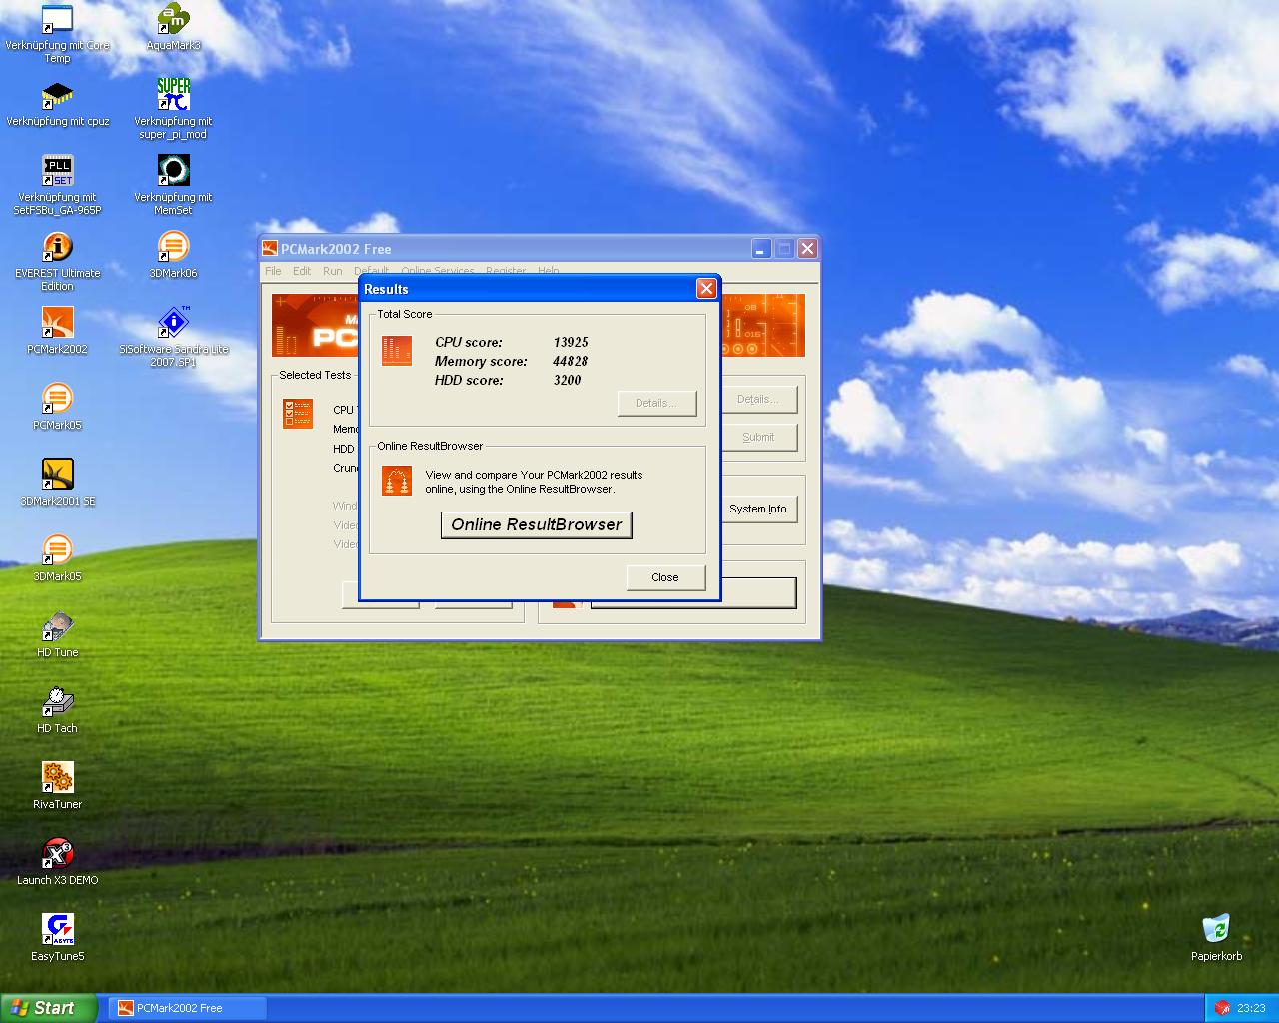
Task: Open the Papierkorb recycle bin
Action: (x=1216, y=930)
